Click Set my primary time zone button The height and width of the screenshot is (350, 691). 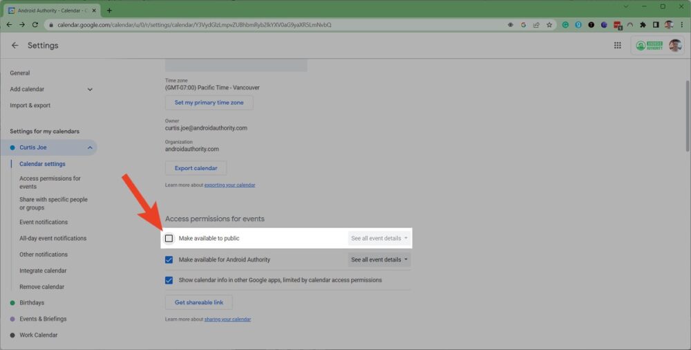pyautogui.click(x=209, y=102)
